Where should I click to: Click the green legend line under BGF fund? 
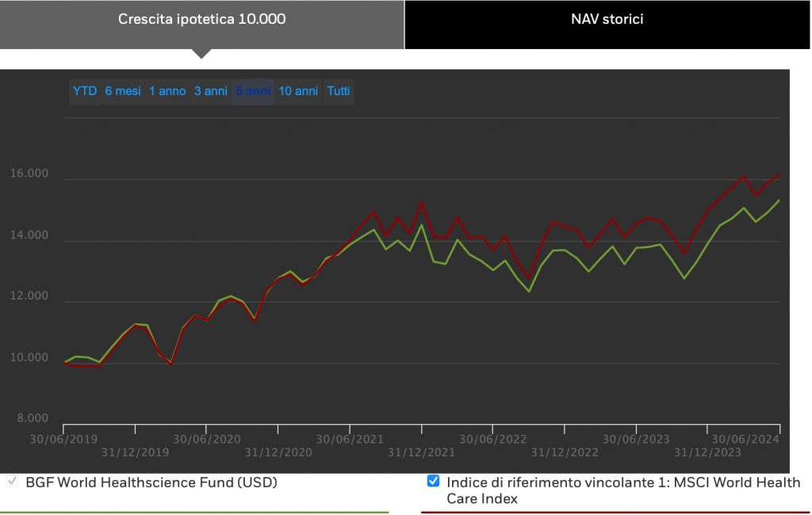[194, 512]
